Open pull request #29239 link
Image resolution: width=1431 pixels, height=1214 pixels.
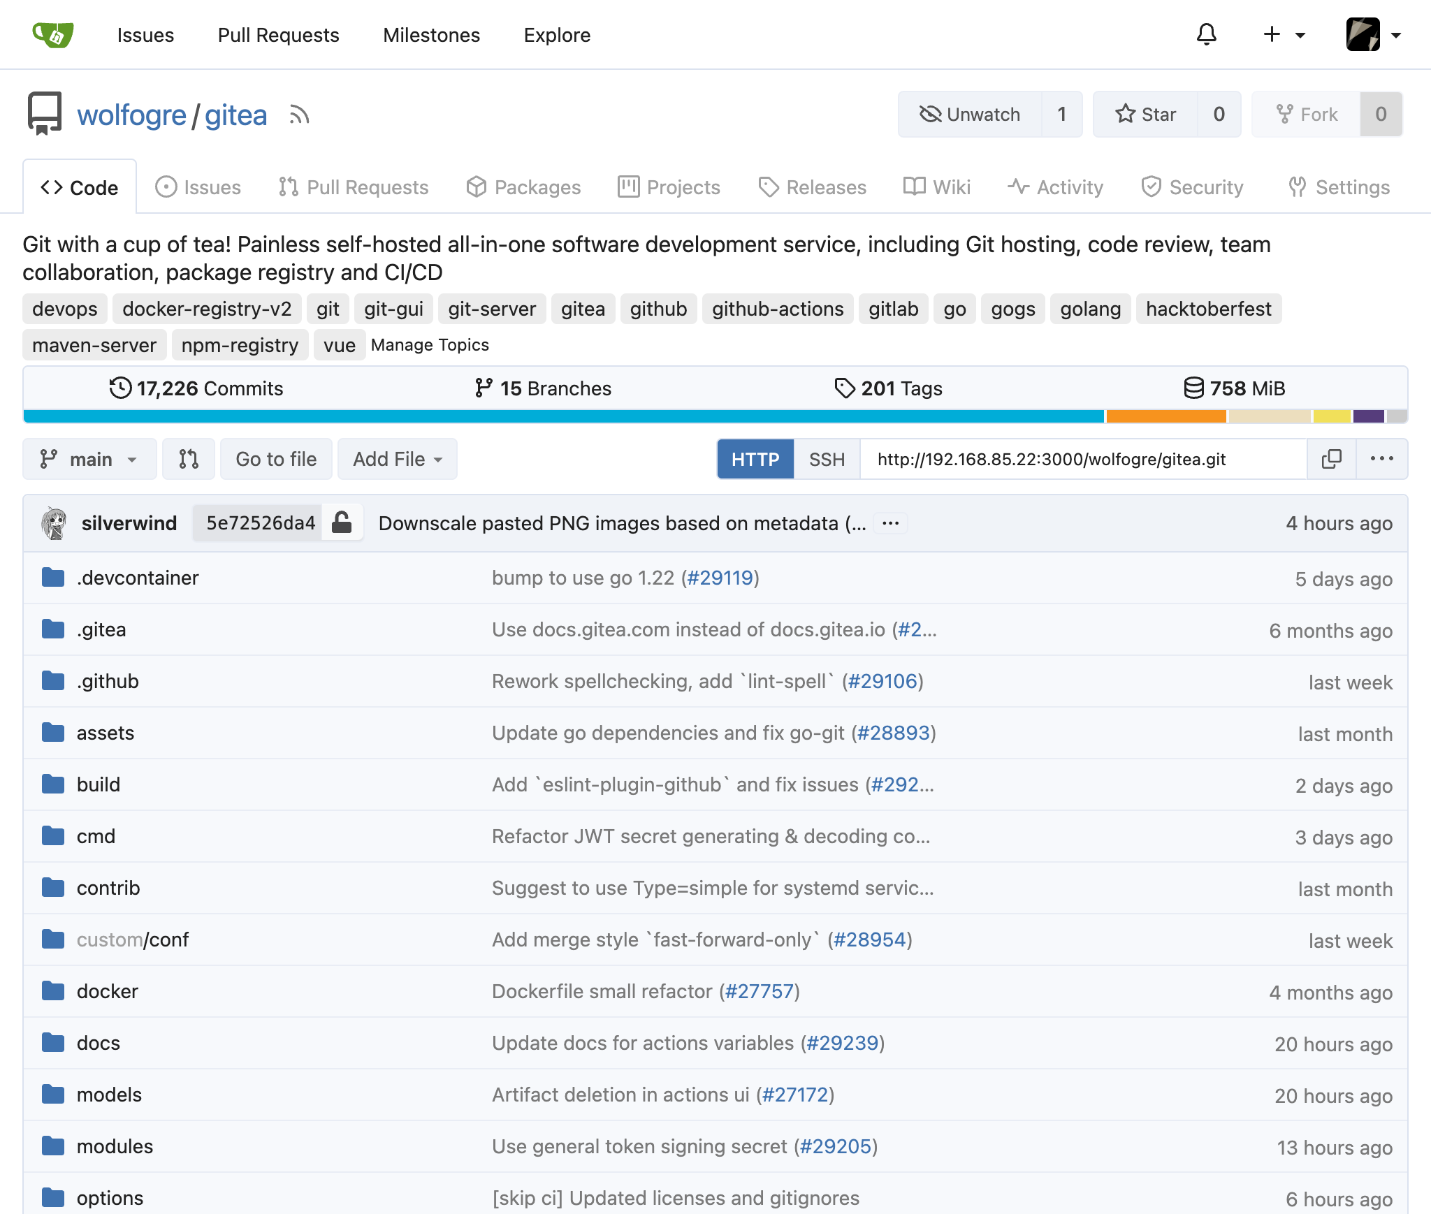pos(843,1043)
